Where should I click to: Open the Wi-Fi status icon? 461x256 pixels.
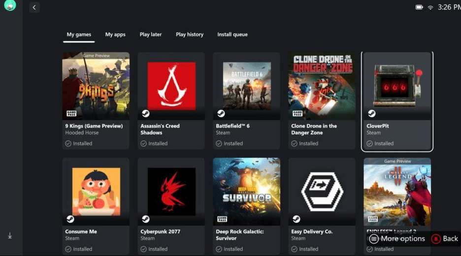tap(430, 7)
